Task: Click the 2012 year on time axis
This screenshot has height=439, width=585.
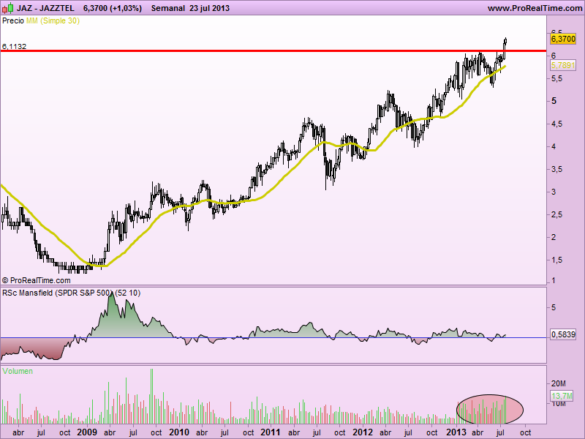Action: pyautogui.click(x=363, y=432)
